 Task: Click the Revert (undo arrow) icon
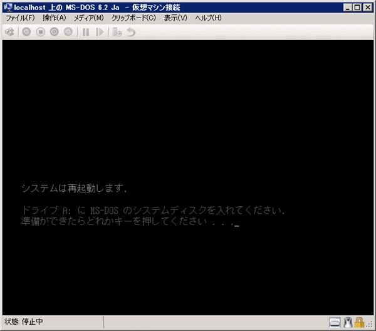tap(131, 32)
